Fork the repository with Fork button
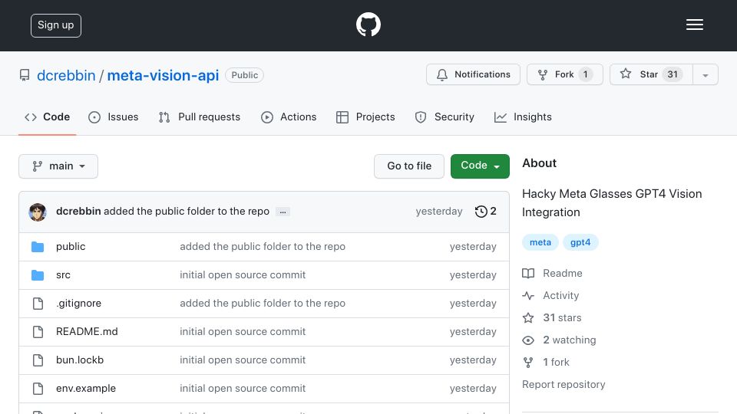 564,74
